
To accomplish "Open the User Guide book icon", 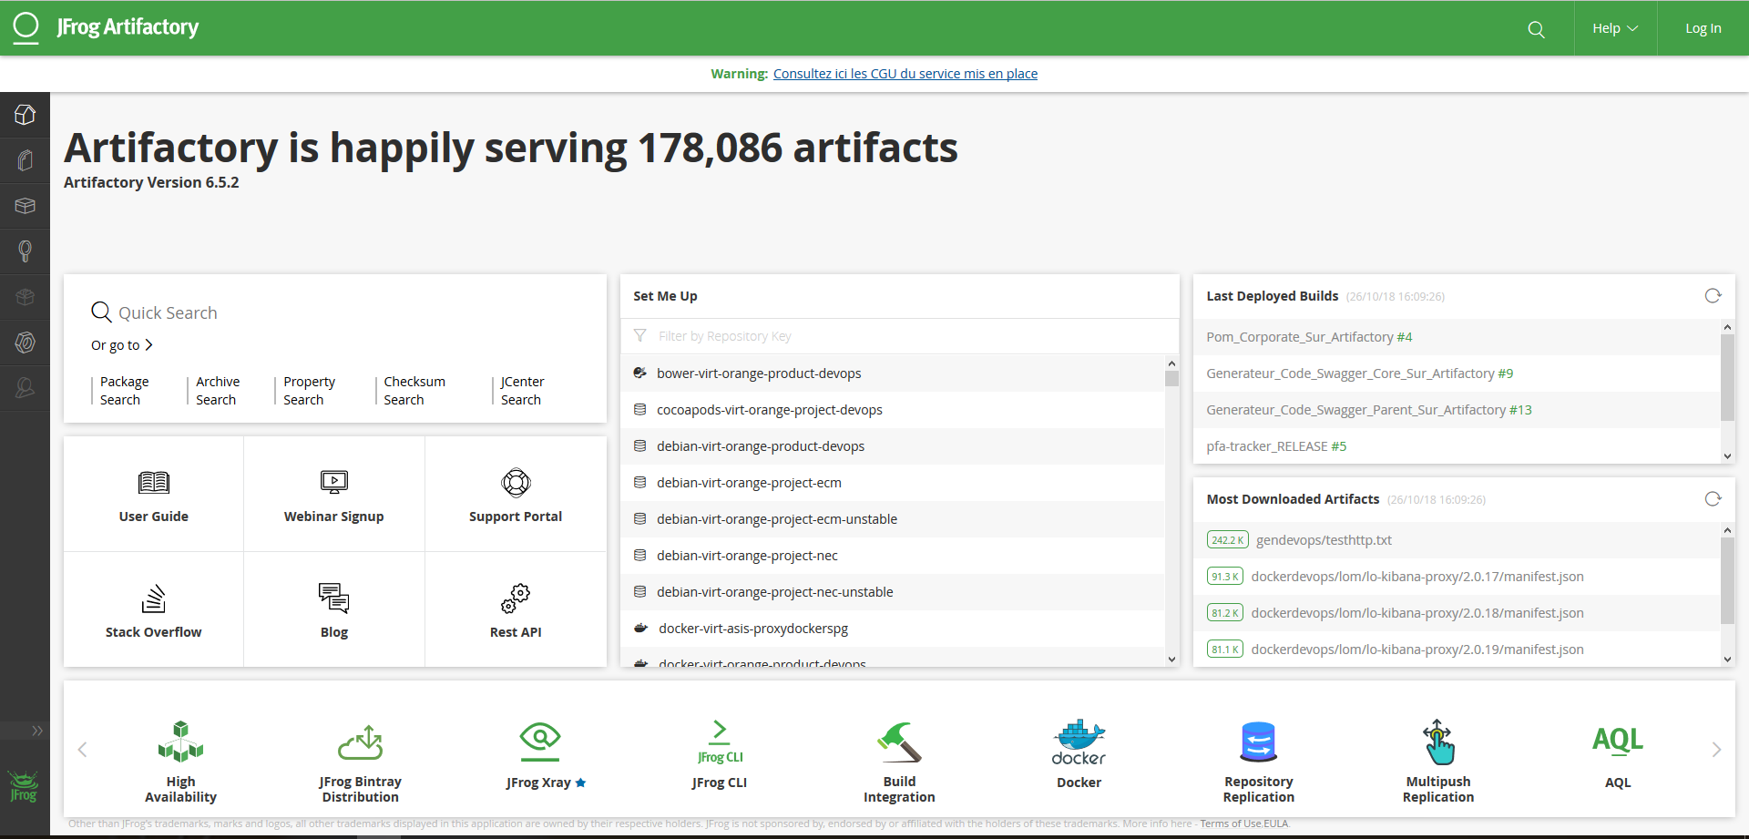I will (154, 483).
